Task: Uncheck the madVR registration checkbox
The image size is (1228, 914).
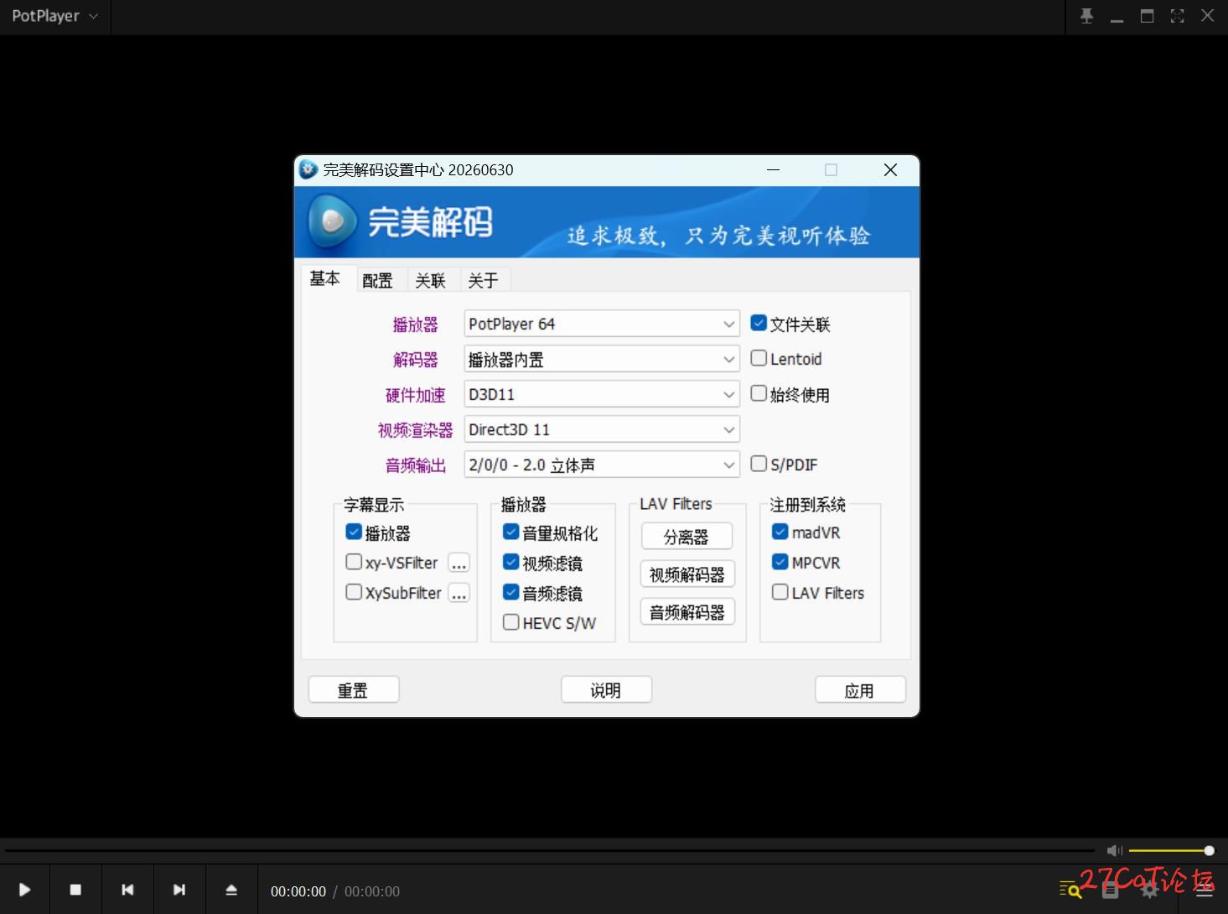Action: click(780, 532)
